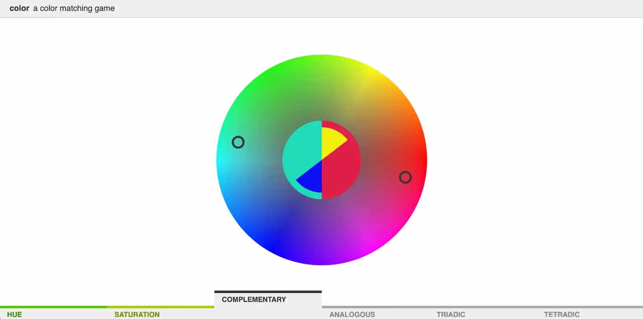Click the bold "color" title in header
This screenshot has width=643, height=319.
click(19, 8)
